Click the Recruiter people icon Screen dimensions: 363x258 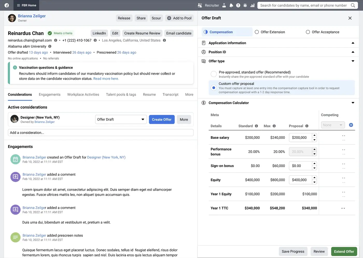(200, 5)
